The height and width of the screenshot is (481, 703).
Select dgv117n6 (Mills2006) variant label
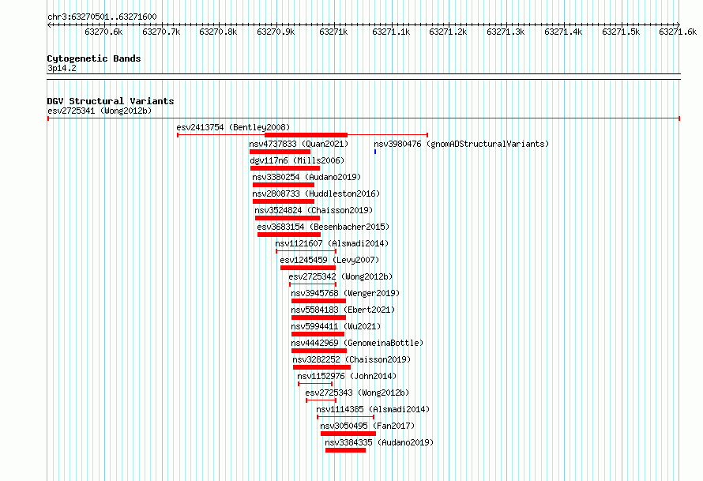297,160
